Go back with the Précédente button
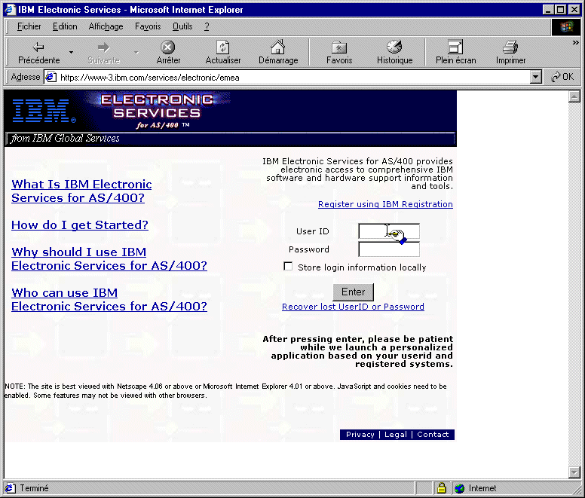Screen dimensions: 585x498 (38, 52)
